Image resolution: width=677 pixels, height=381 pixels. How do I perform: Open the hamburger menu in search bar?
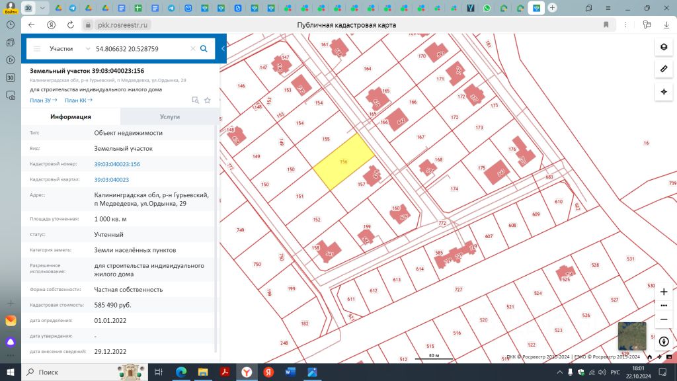[x=37, y=49]
